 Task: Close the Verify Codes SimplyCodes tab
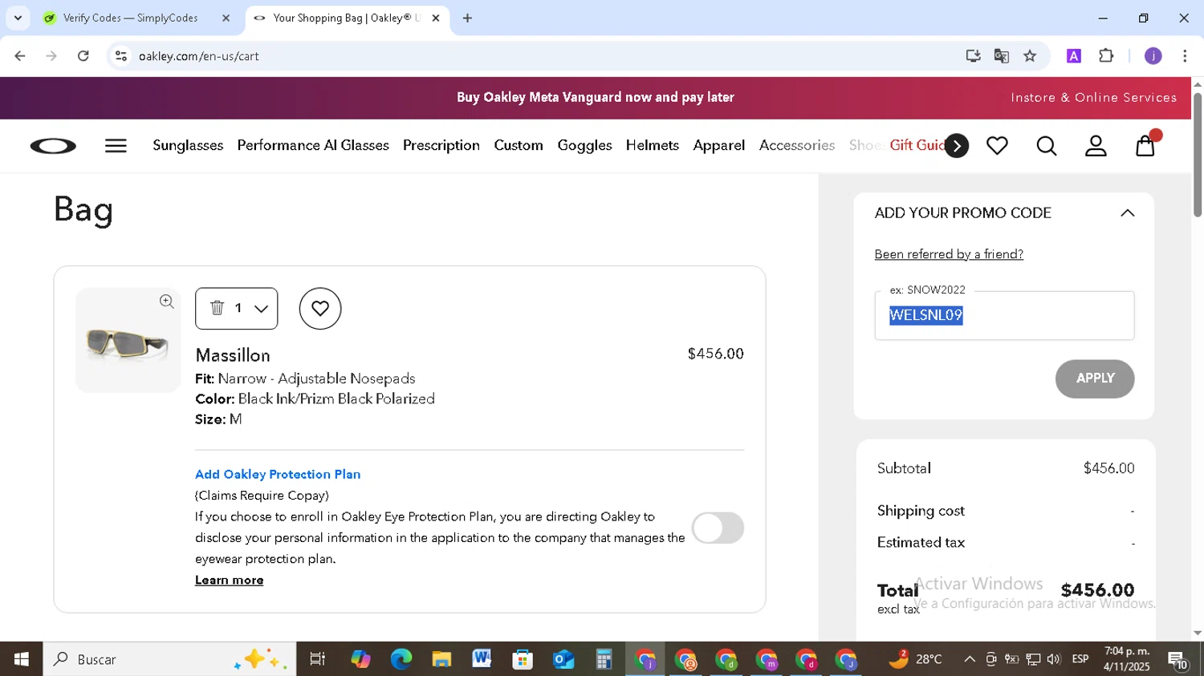(226, 18)
